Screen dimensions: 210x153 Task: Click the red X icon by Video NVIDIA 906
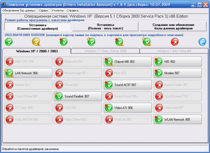10,120
